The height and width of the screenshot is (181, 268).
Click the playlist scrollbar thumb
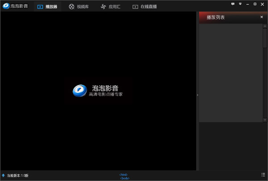point(265,38)
